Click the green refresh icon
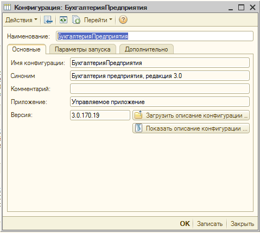The height and width of the screenshot is (233, 260). point(64,20)
